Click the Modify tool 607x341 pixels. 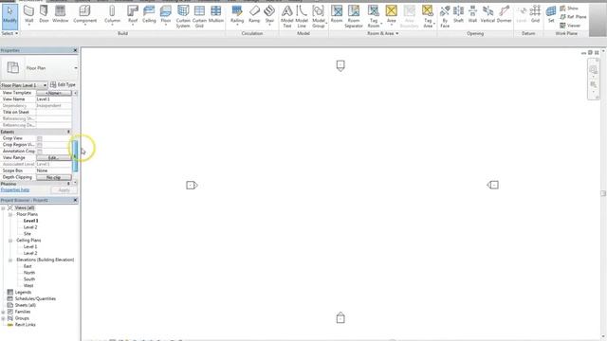pos(9,16)
